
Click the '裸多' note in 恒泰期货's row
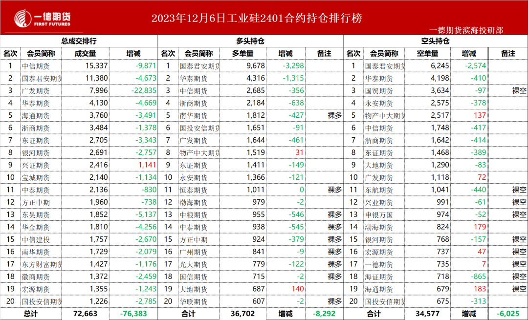point(335,190)
